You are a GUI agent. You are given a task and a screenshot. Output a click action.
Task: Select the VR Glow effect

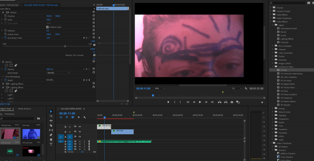pos(284,91)
